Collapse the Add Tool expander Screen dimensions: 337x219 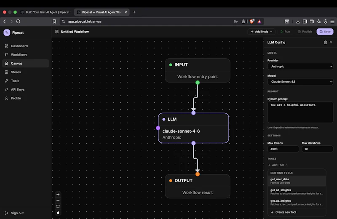click(x=278, y=165)
